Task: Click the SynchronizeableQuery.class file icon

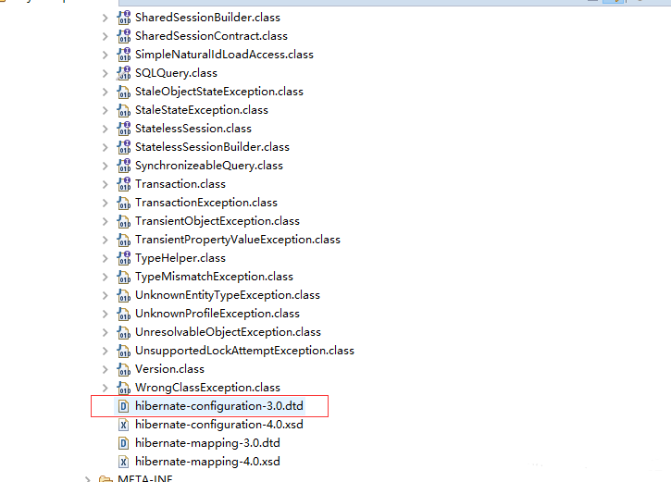Action: [x=124, y=166]
